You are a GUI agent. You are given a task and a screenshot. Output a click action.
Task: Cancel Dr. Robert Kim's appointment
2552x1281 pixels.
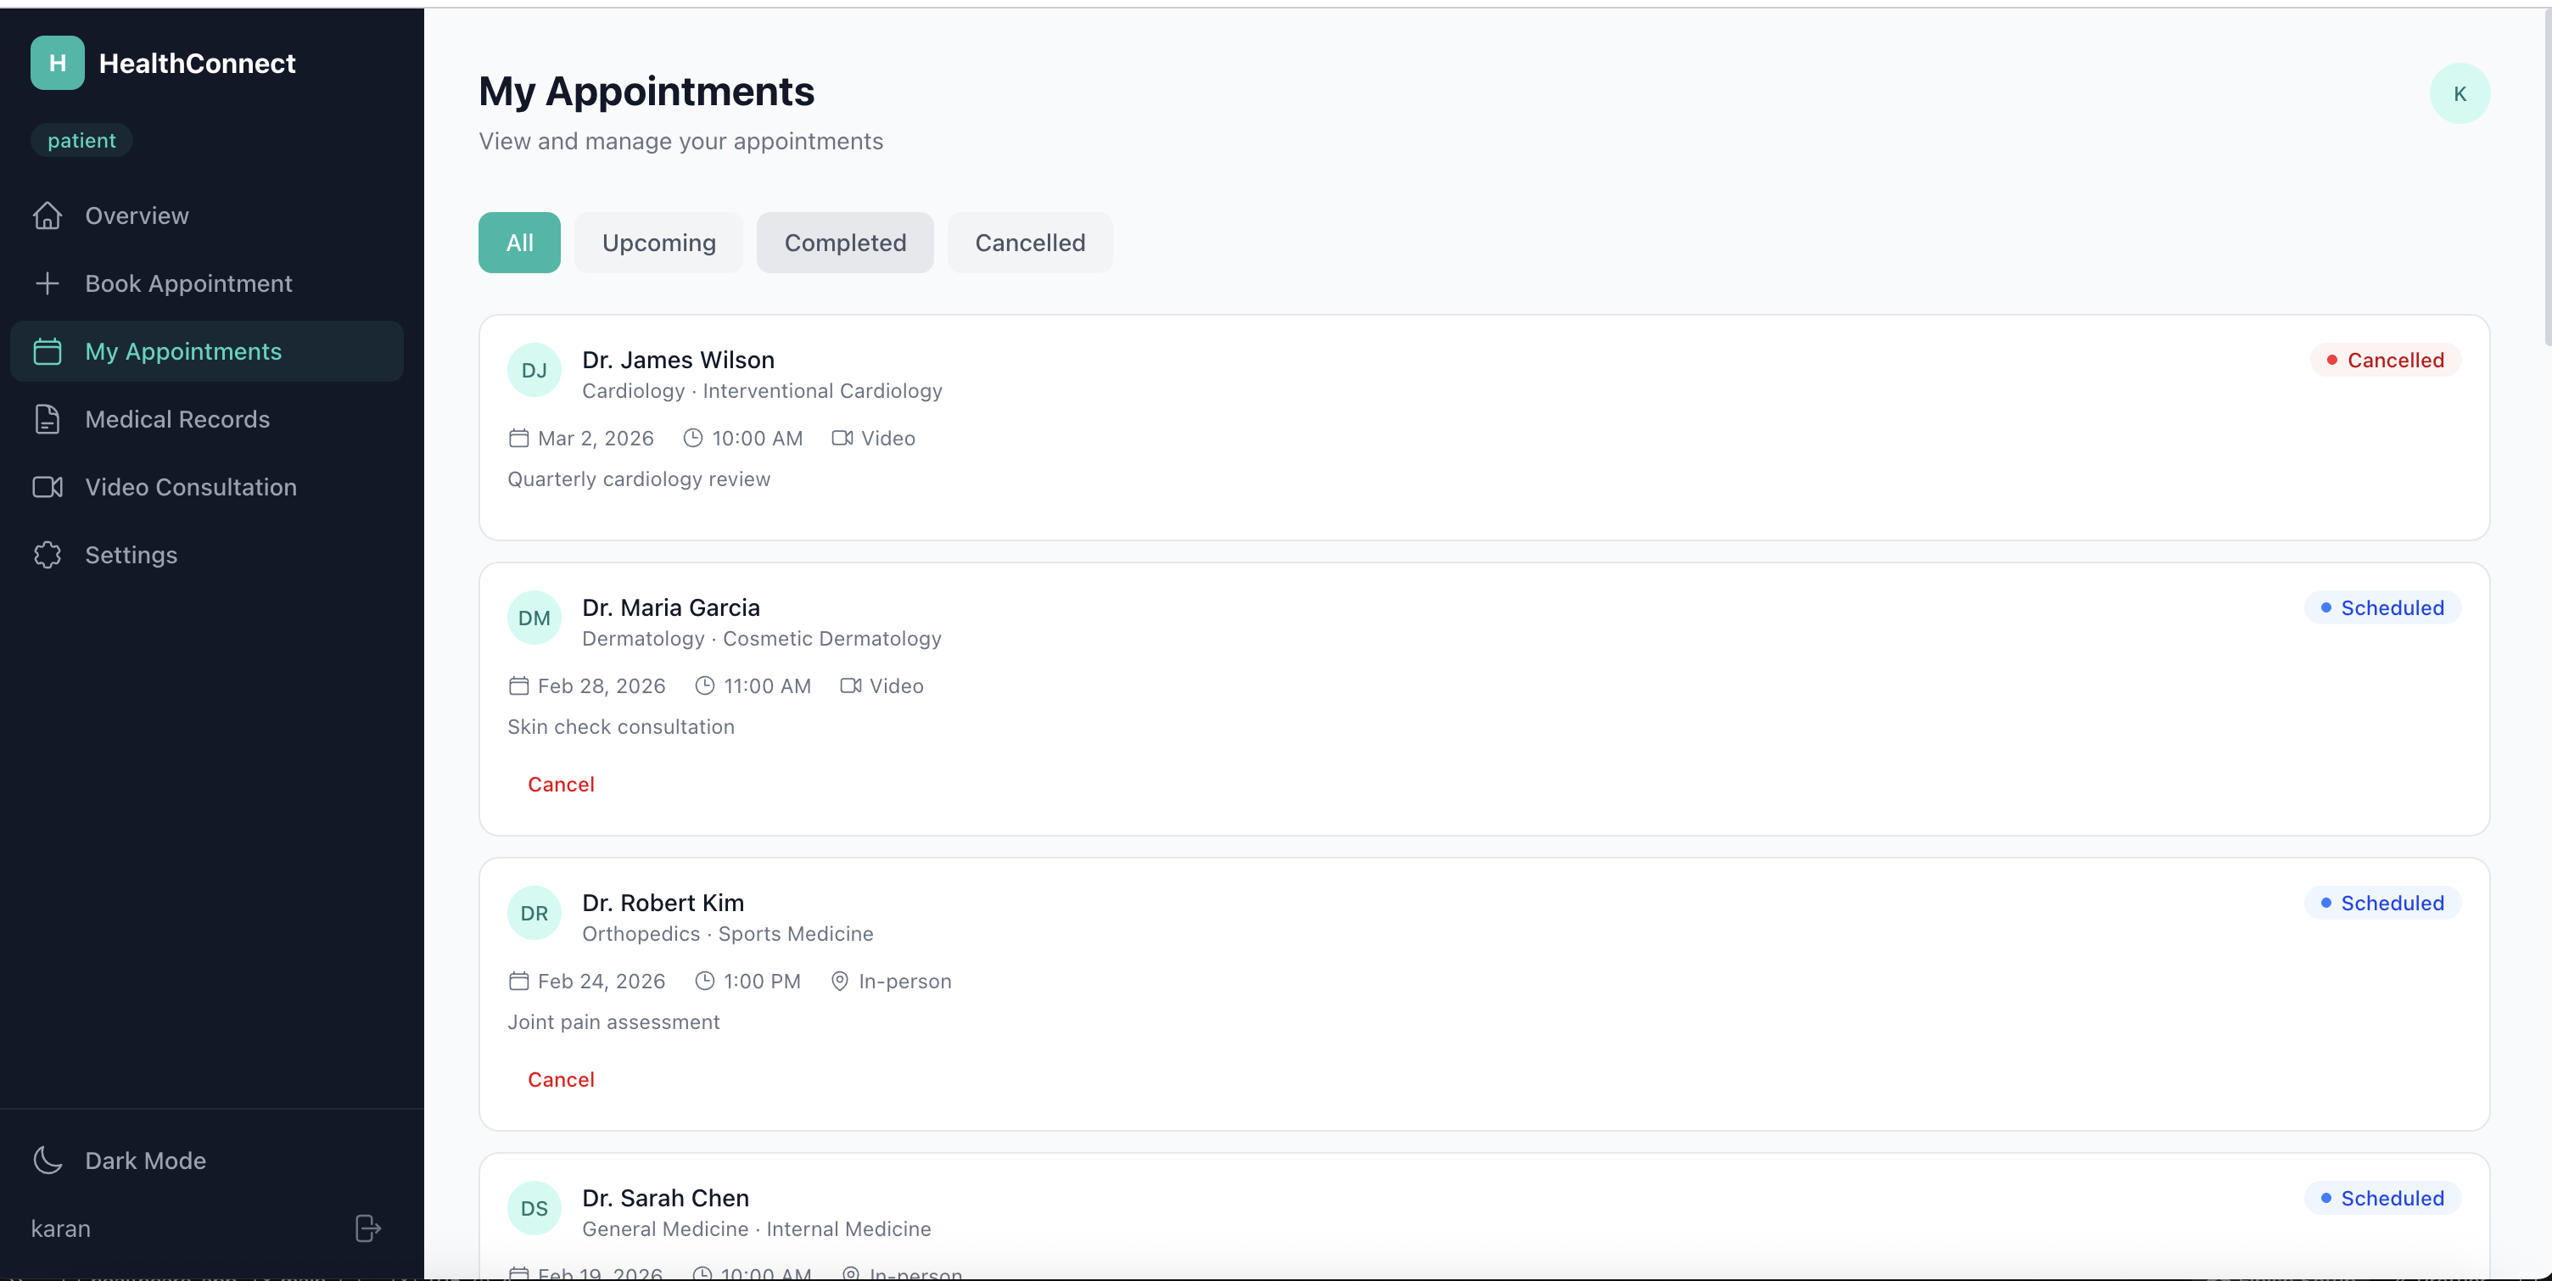561,1080
